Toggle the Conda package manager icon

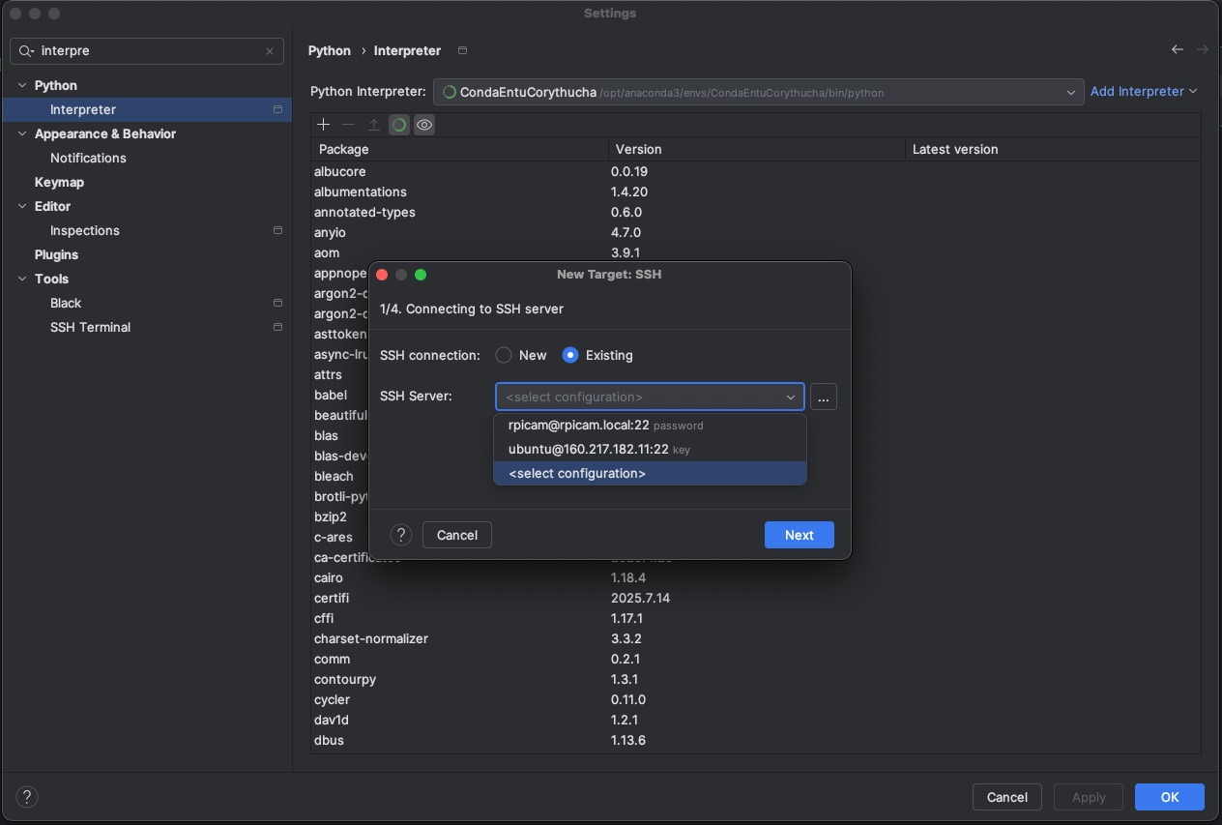(399, 125)
